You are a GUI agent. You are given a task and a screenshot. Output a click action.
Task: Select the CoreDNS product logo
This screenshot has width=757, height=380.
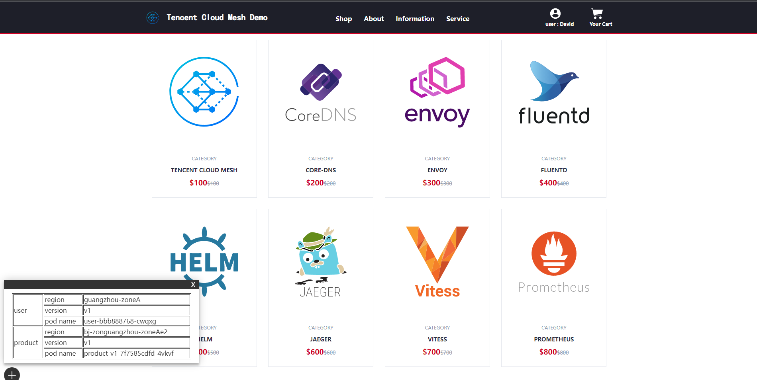pos(321,93)
